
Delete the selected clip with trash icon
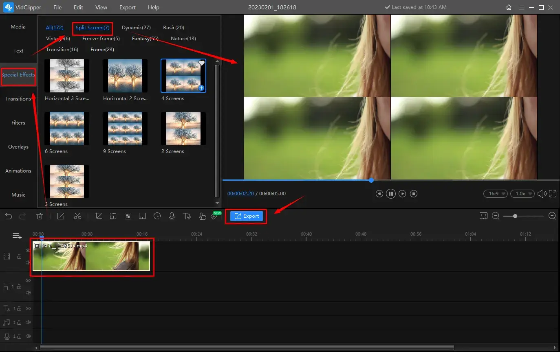tap(40, 216)
